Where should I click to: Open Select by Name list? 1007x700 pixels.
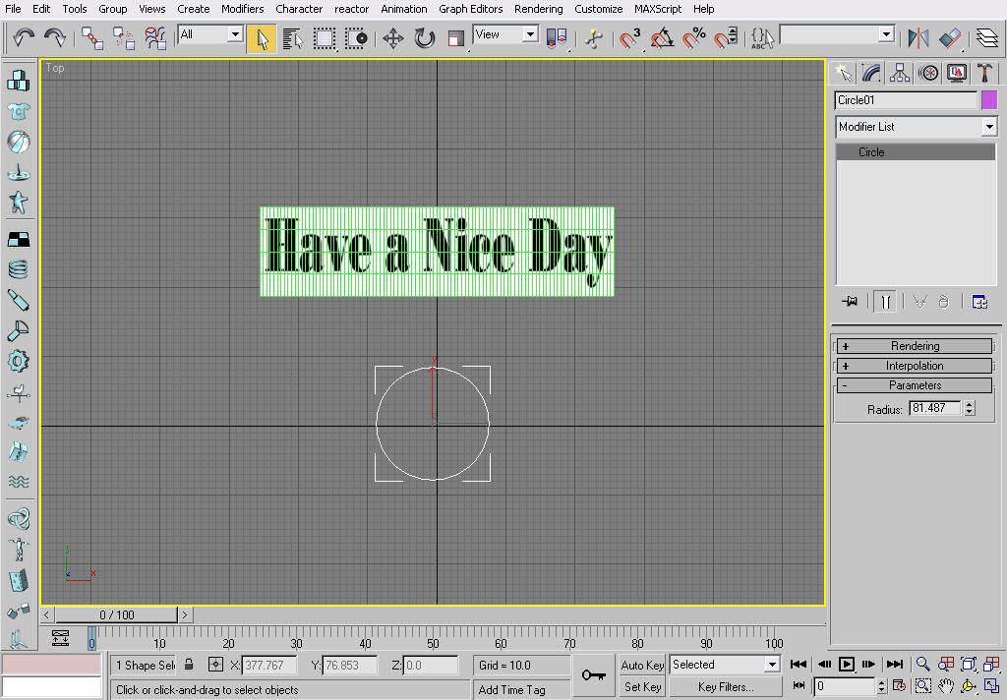(293, 38)
